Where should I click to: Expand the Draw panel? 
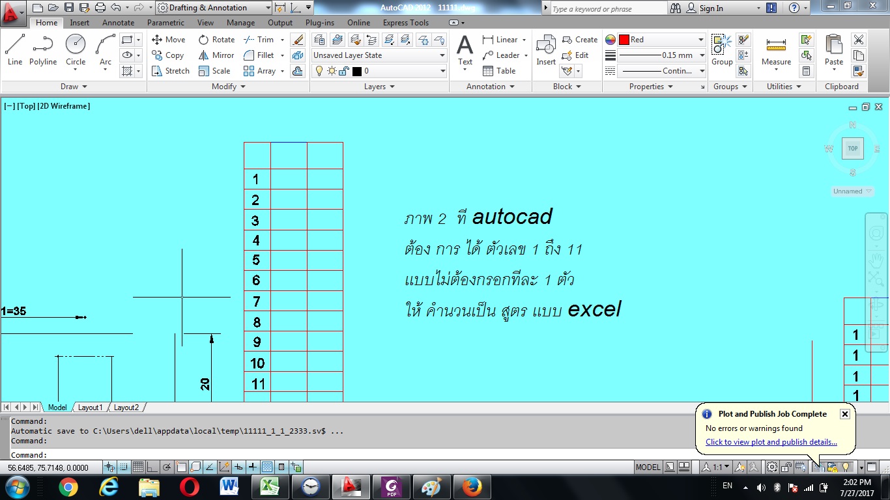[74, 87]
